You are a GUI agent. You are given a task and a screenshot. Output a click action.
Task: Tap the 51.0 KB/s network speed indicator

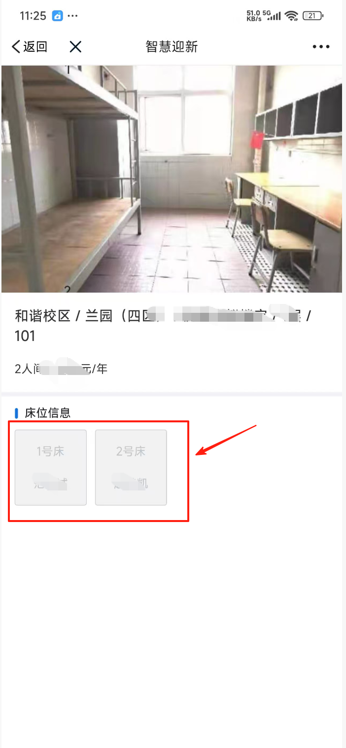pos(253,16)
